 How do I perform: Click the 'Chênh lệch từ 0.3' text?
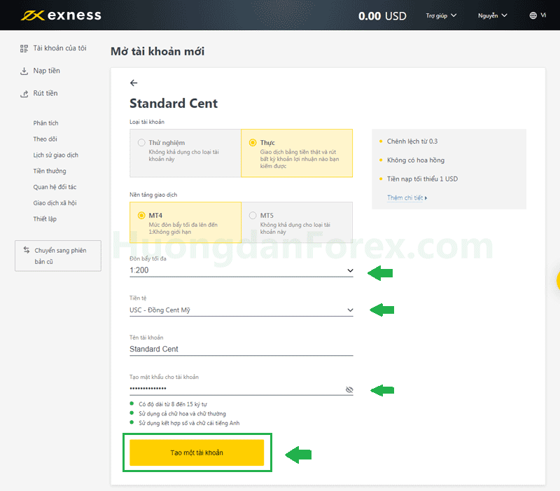(x=412, y=141)
